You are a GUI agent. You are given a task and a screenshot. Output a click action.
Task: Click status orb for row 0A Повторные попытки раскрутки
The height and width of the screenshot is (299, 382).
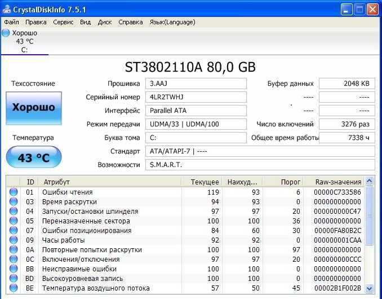pos(14,250)
